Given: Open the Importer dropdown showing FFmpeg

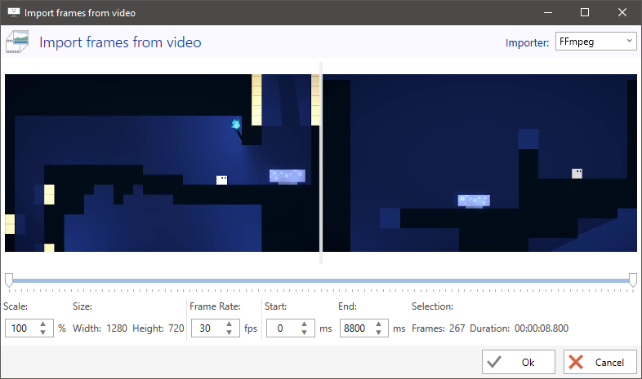Looking at the screenshot, I should [x=595, y=42].
